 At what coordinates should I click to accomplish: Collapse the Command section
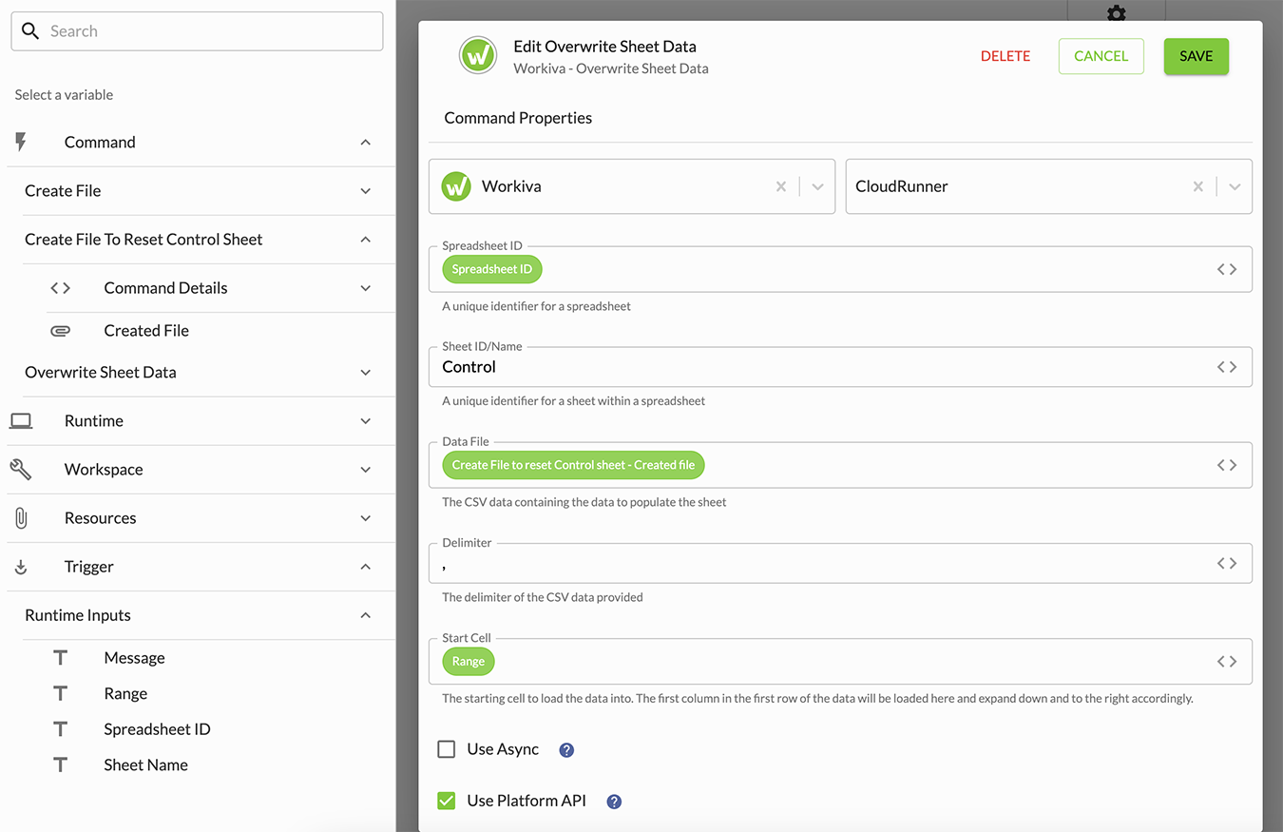(366, 143)
